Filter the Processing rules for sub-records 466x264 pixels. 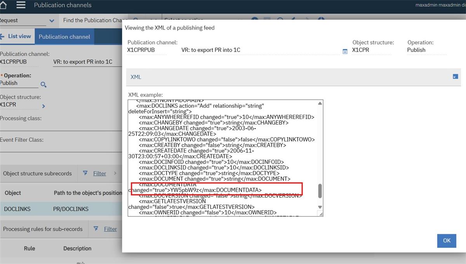[110, 229]
